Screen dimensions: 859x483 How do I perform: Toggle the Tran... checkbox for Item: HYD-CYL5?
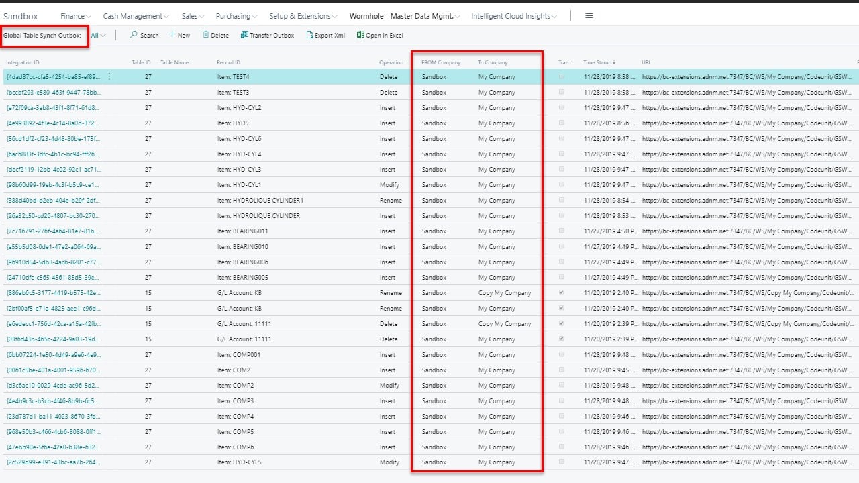point(562,462)
